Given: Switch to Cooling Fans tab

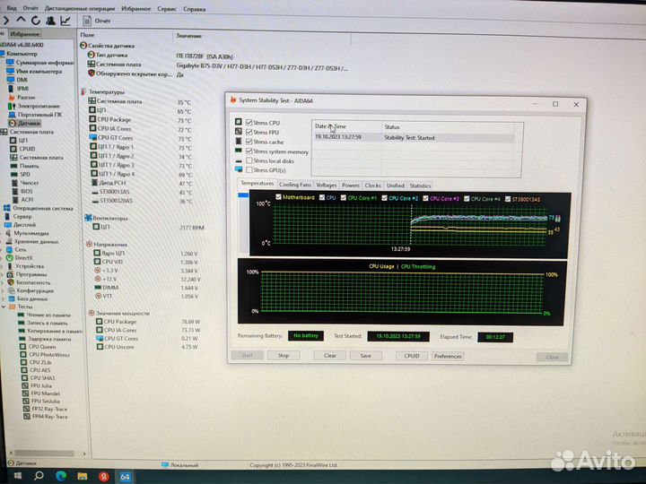Looking at the screenshot, I should point(295,185).
